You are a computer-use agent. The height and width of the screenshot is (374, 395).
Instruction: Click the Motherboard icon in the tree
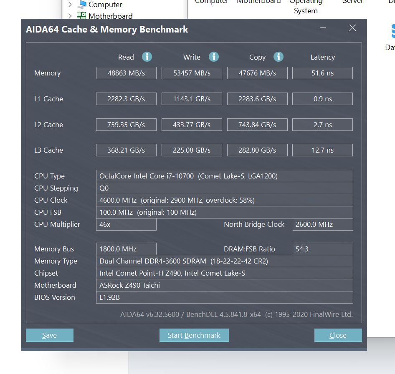(x=81, y=16)
